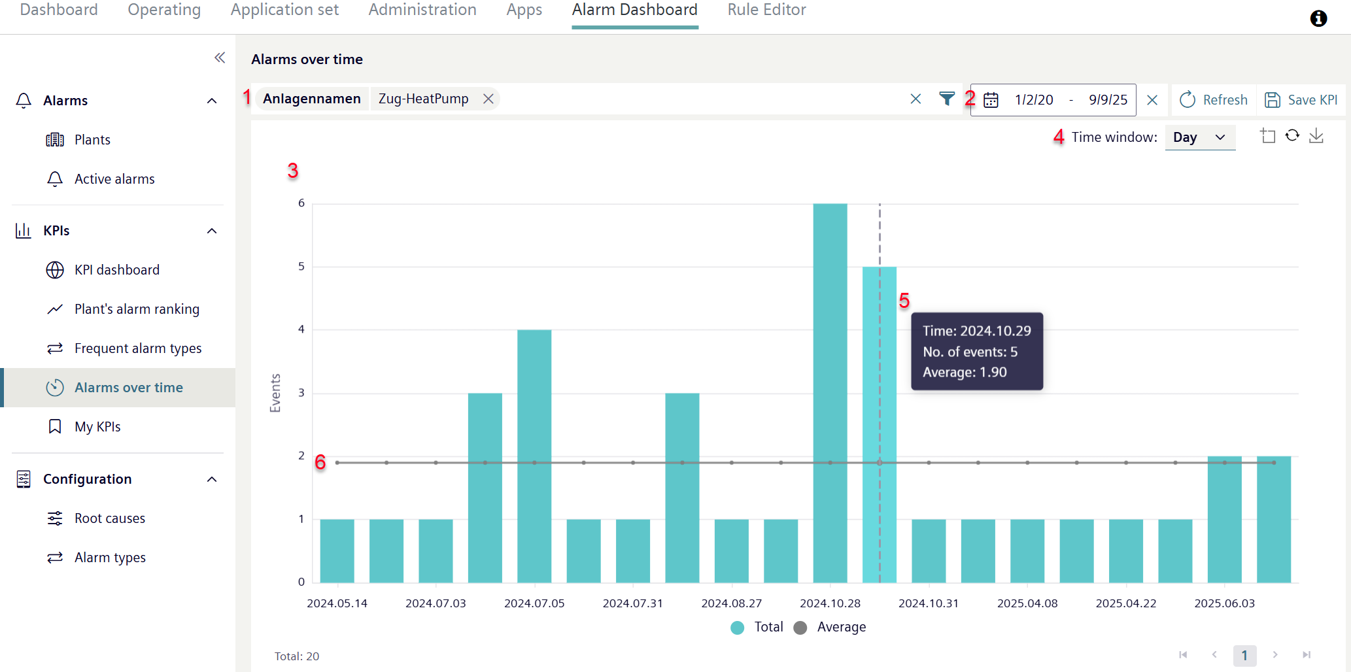Click the chart restore/reset icon

pos(1292,136)
